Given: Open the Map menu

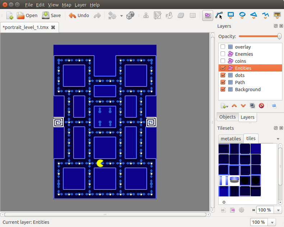Looking at the screenshot, I should pyautogui.click(x=67, y=5).
